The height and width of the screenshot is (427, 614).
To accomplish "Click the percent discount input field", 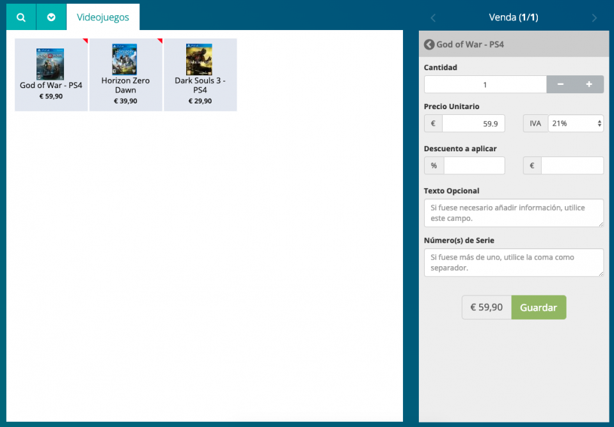I will 474,166.
